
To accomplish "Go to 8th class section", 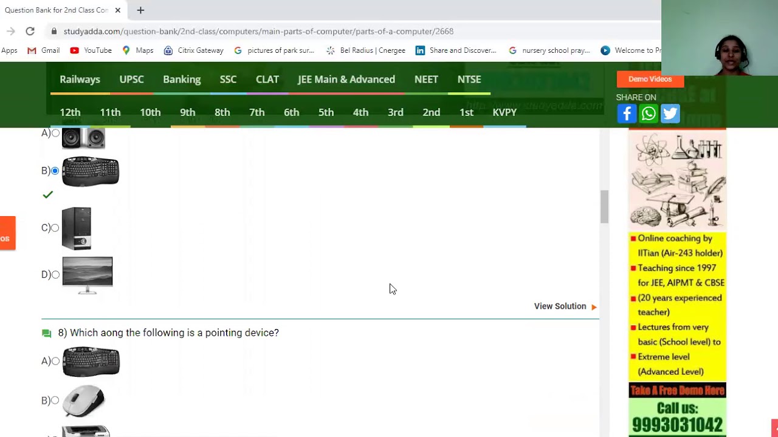I will tap(222, 112).
